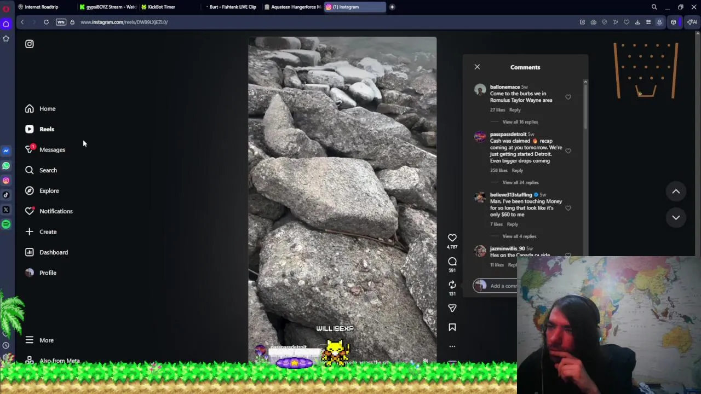Screen dimensions: 701x394
Task: Click the reel comment bubble icon
Action: (452, 261)
